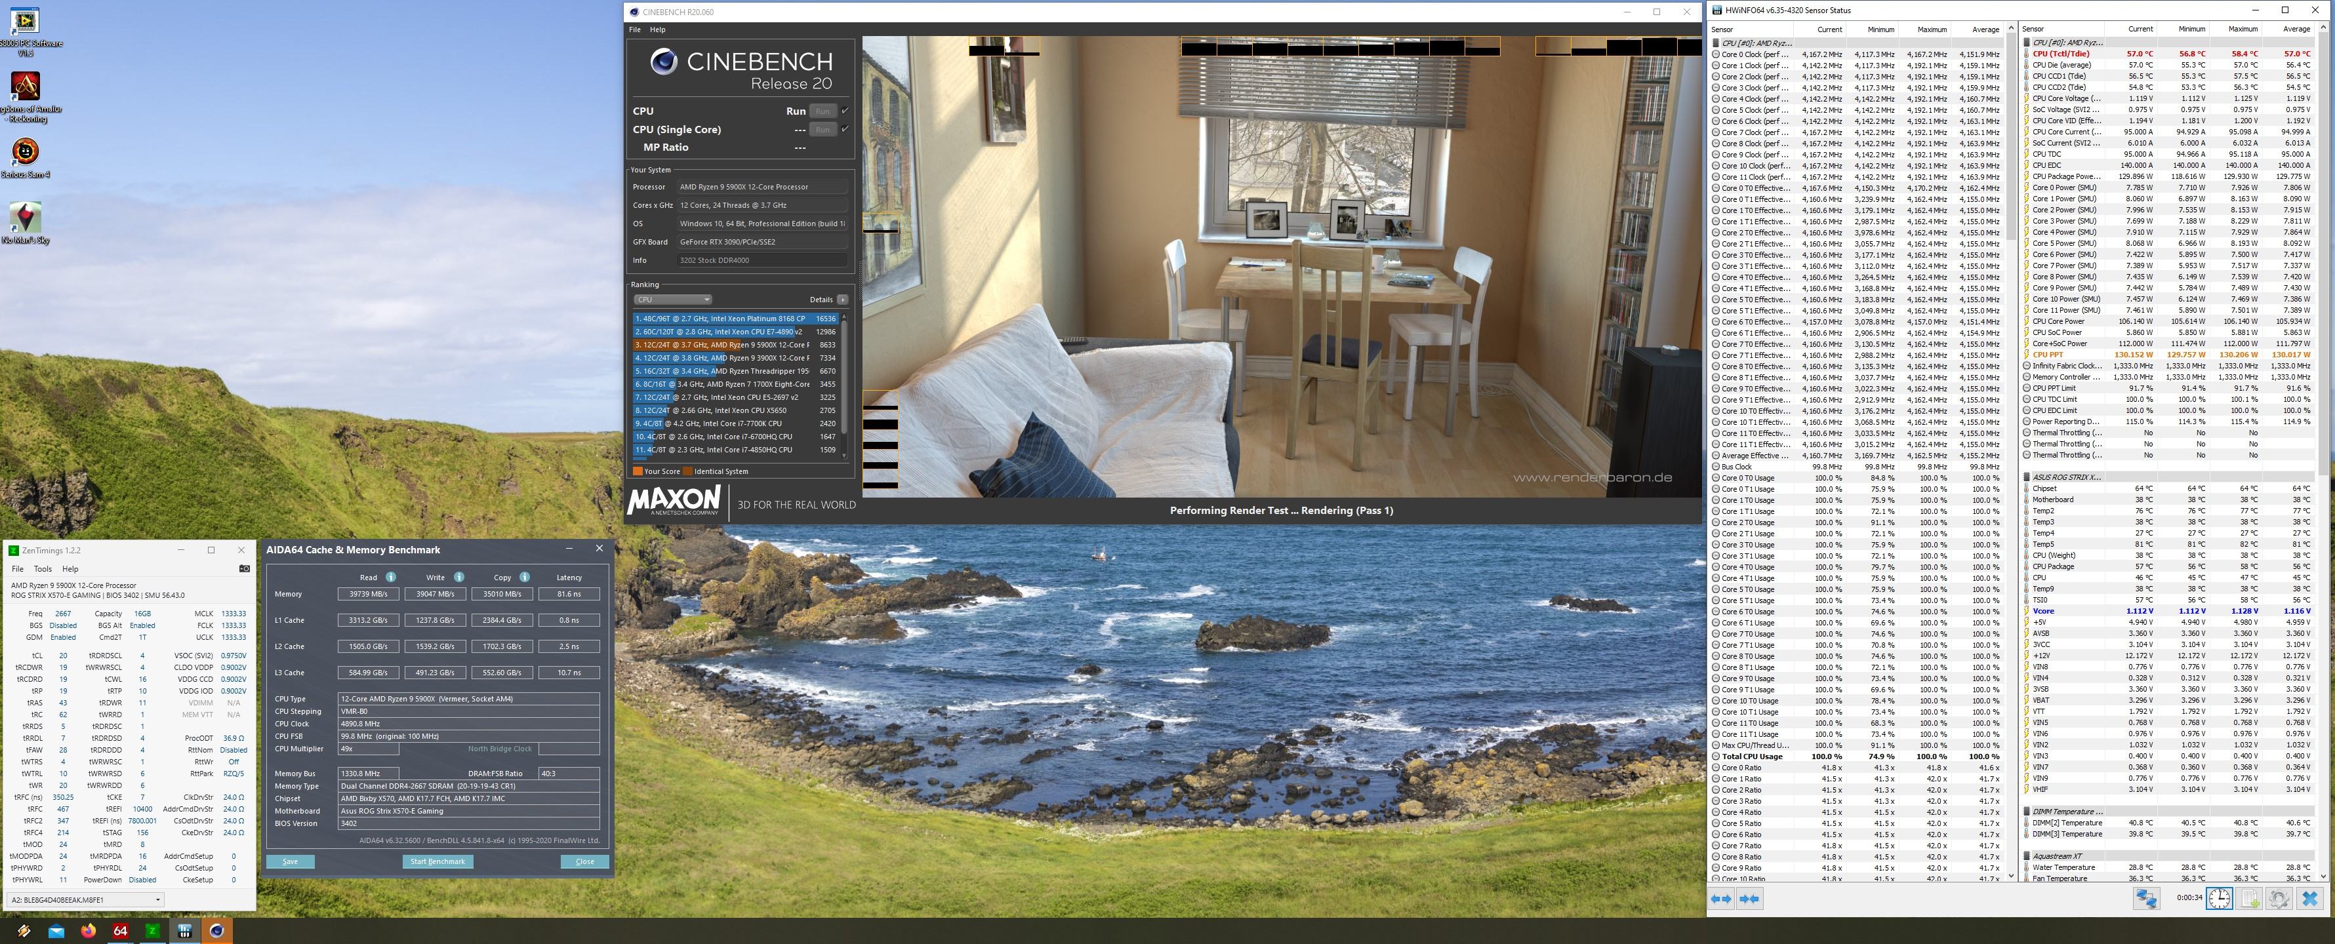The height and width of the screenshot is (944, 2335).
Task: Click HWiNFO Vcore sensor row
Action: point(2167,612)
